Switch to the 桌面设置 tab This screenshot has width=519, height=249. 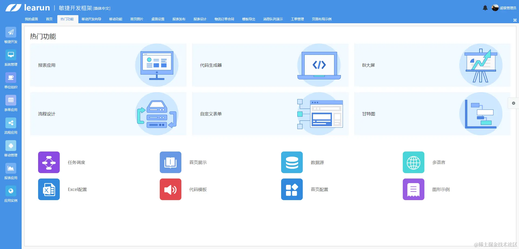point(158,19)
